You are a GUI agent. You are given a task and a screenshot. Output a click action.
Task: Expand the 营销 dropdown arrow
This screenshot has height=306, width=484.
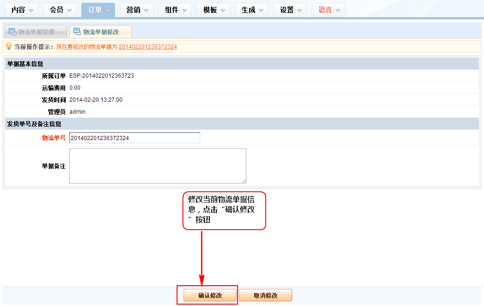tap(146, 10)
